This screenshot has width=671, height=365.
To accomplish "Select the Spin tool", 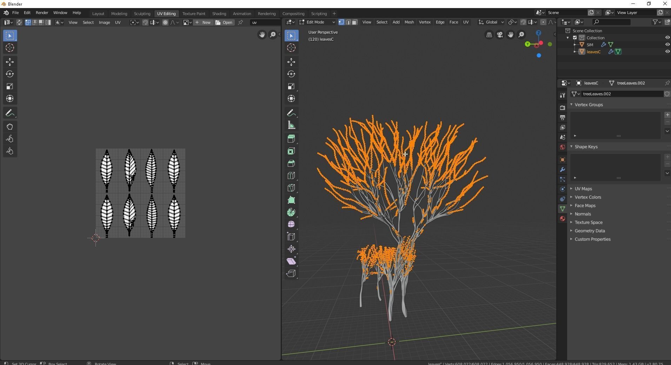I will tap(291, 212).
